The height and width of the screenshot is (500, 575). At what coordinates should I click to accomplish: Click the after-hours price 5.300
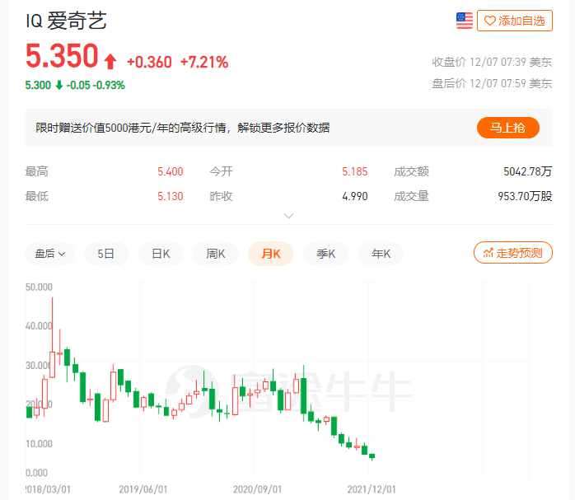[38, 85]
